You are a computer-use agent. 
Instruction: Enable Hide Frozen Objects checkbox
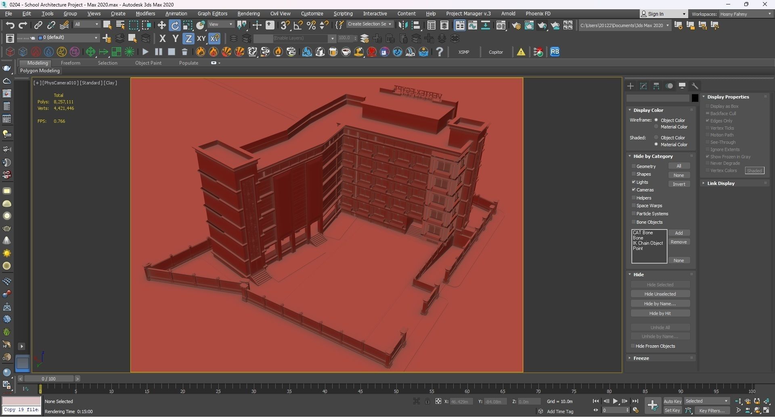coord(633,346)
